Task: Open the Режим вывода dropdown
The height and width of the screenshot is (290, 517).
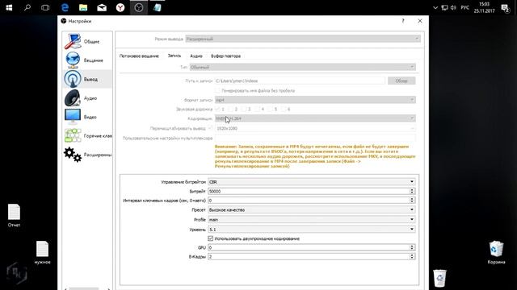Action: 303,39
